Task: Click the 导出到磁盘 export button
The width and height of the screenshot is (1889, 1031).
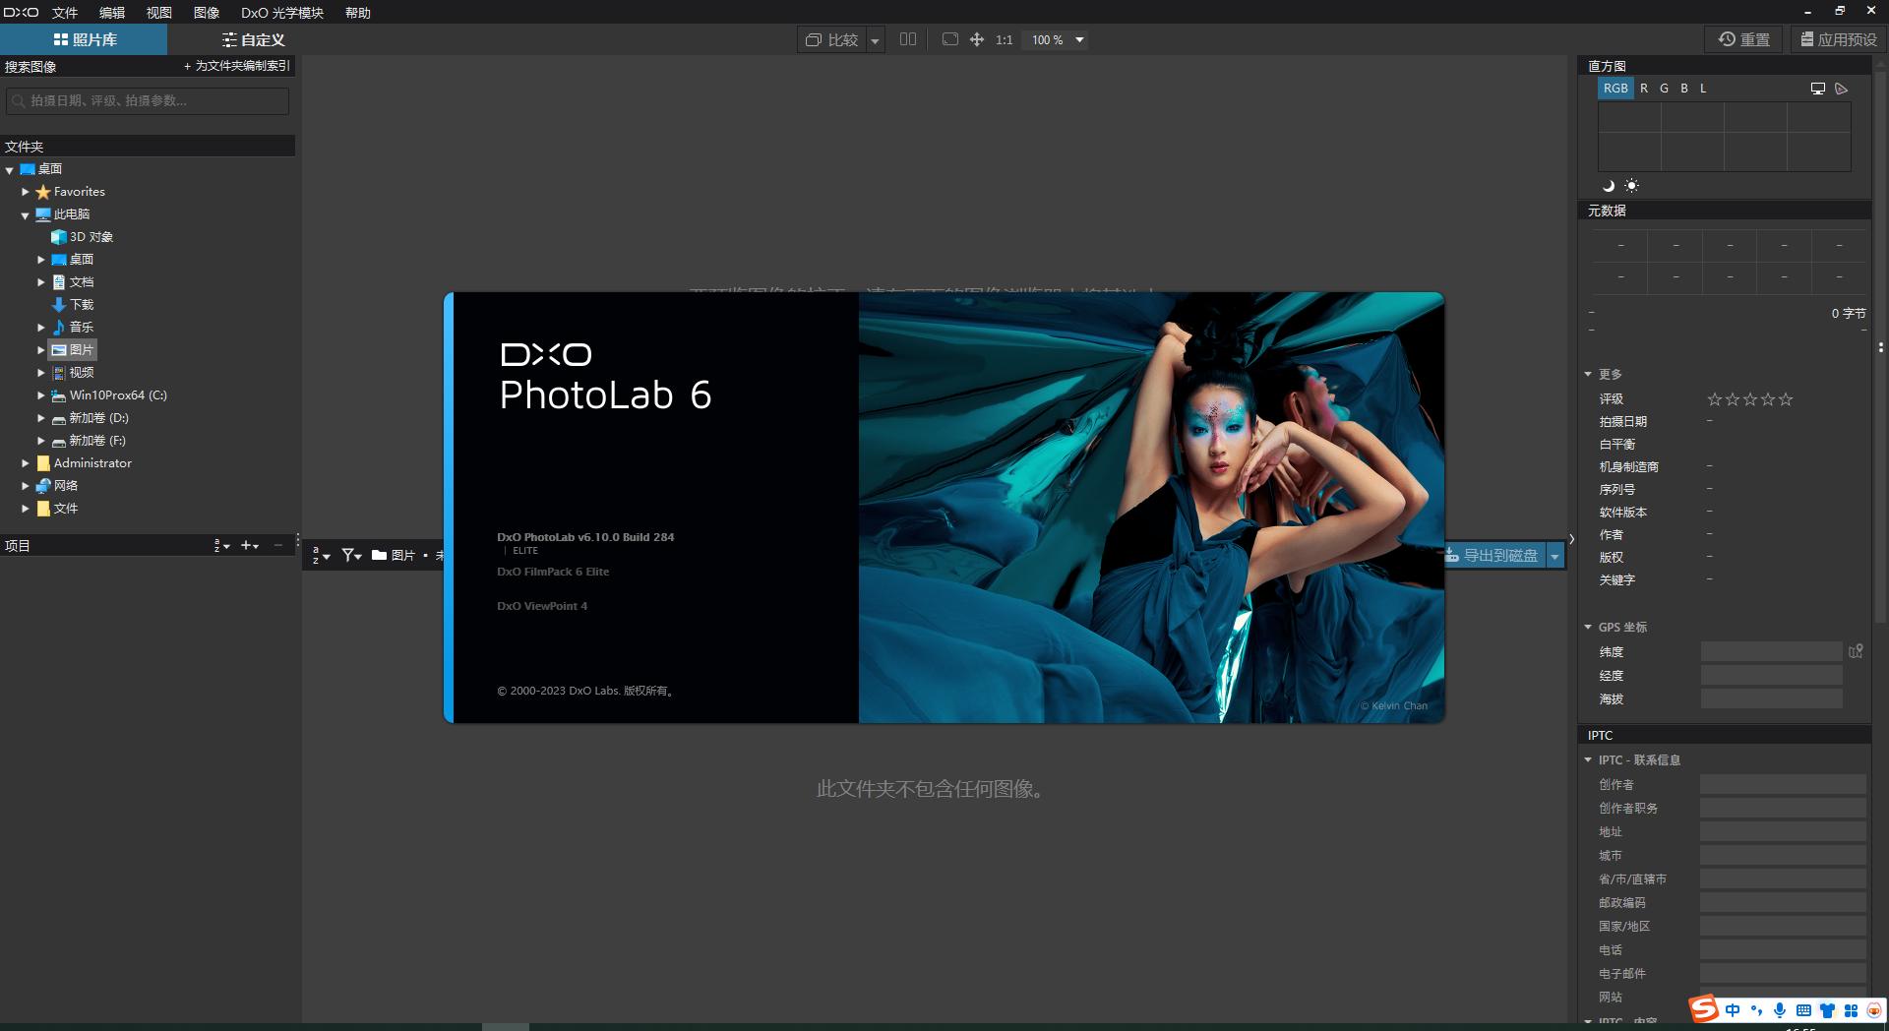Action: point(1495,556)
